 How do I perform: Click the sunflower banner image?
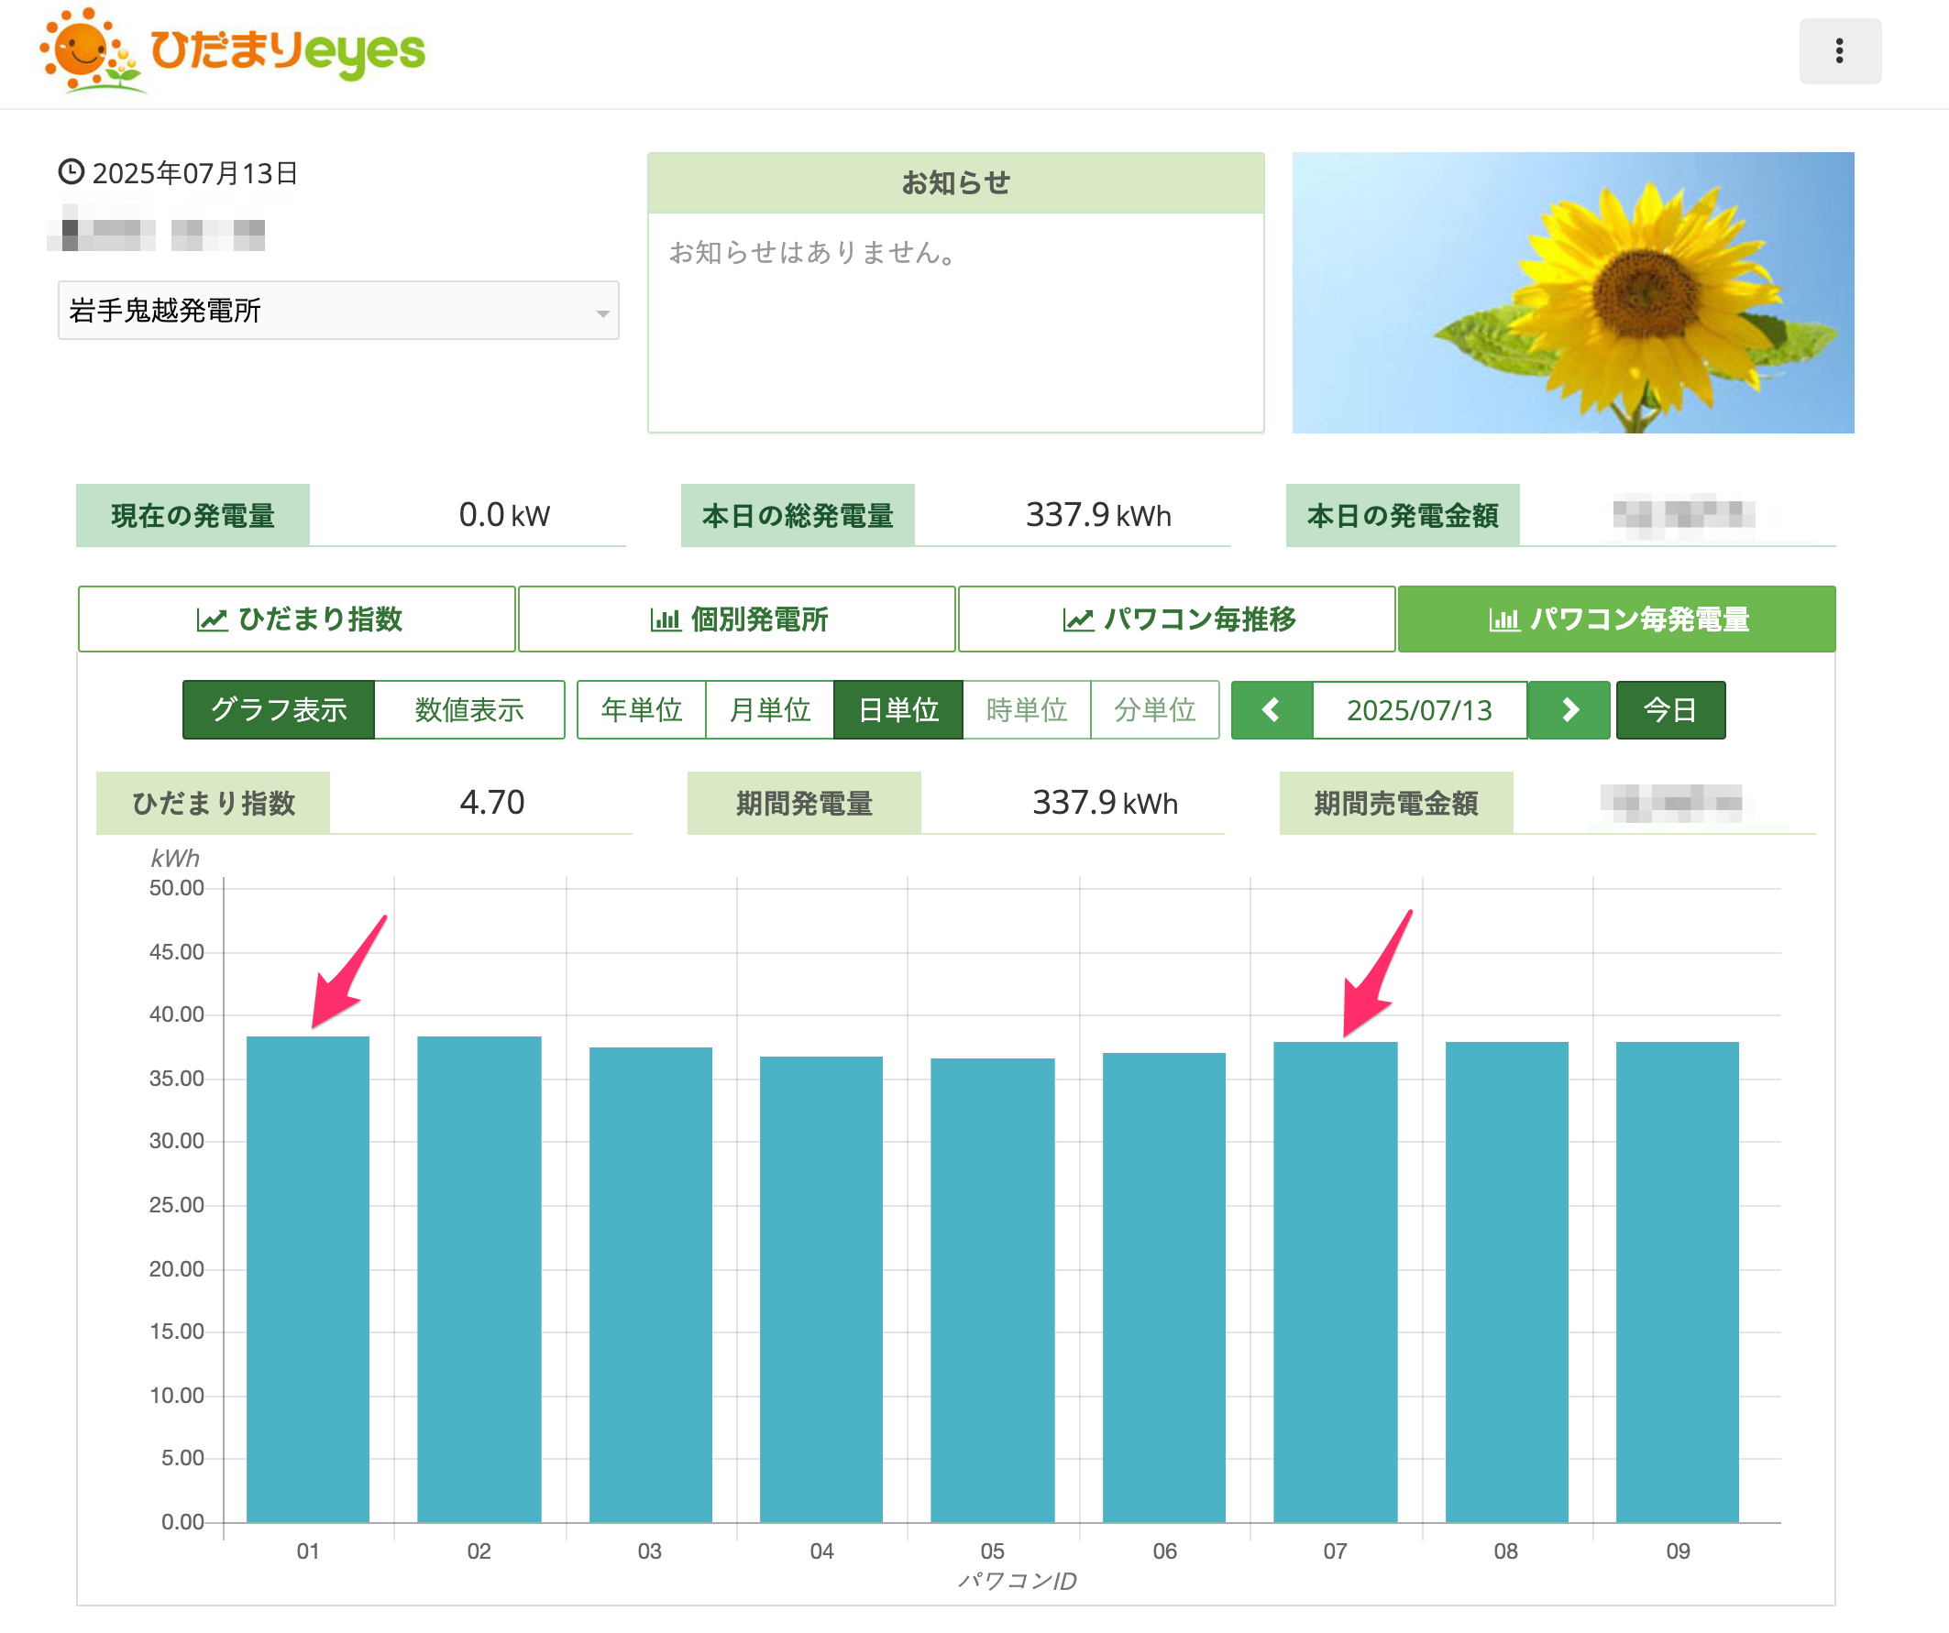point(1573,292)
